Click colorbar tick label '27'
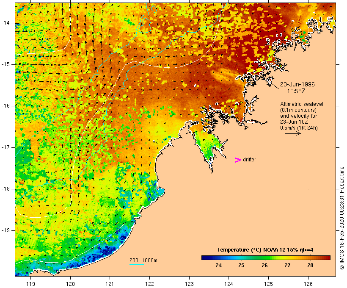 287,266
